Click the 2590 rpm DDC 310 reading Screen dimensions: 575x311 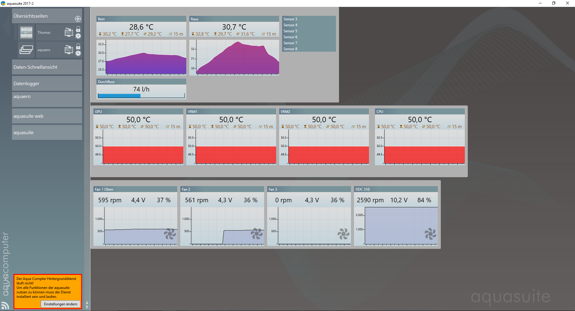pyautogui.click(x=370, y=200)
